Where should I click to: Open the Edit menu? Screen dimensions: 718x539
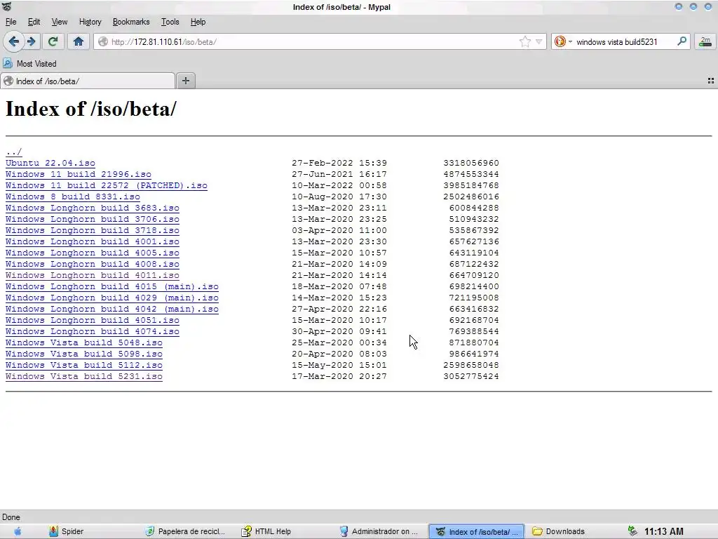pos(34,22)
